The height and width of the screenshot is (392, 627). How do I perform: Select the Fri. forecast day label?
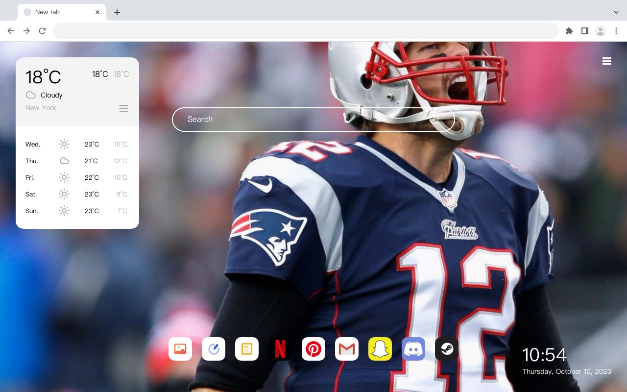point(30,178)
